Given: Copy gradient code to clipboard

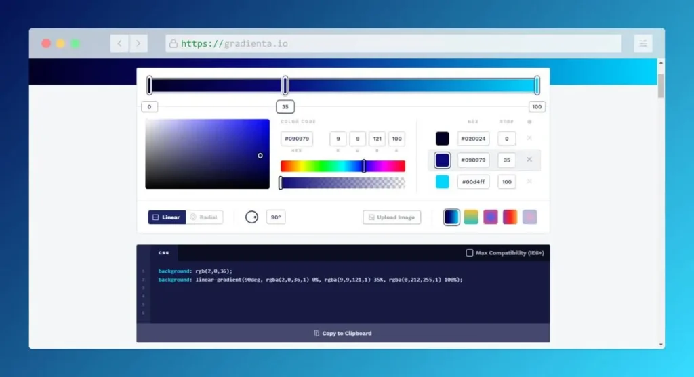Looking at the screenshot, I should point(343,333).
